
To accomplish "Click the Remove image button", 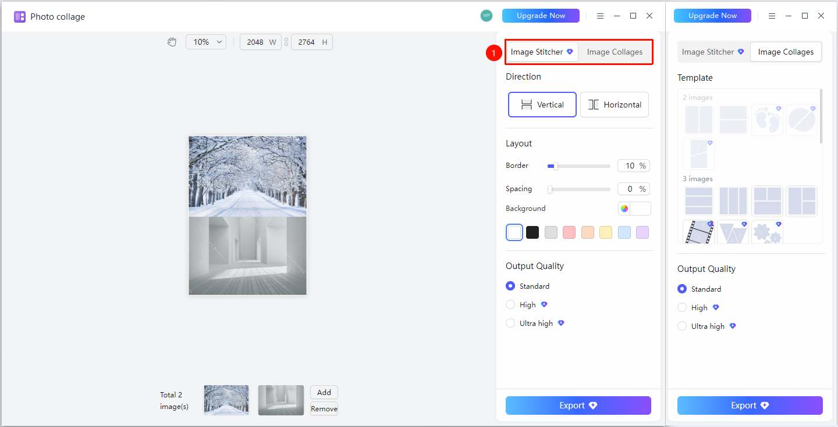I will pyautogui.click(x=324, y=408).
